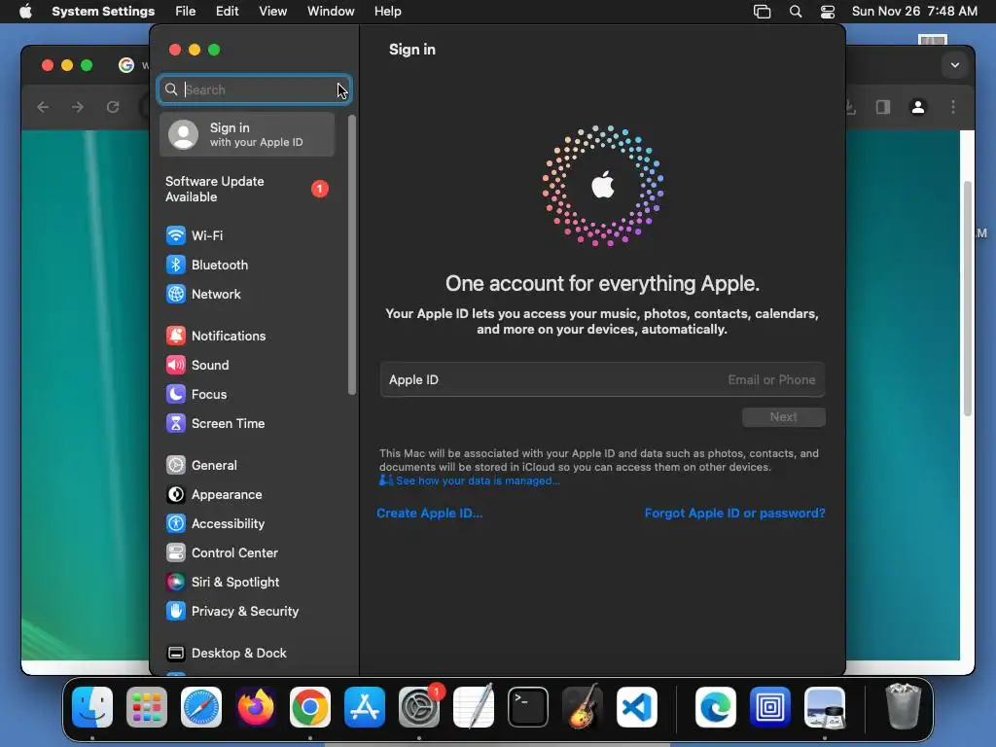Open Software Update Available item
The image size is (996, 747).
(x=247, y=190)
